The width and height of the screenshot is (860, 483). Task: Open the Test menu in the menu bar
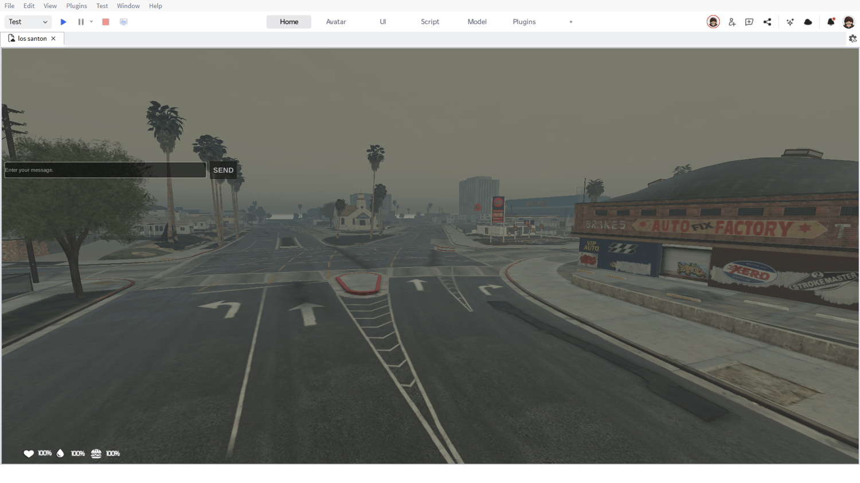click(x=102, y=6)
